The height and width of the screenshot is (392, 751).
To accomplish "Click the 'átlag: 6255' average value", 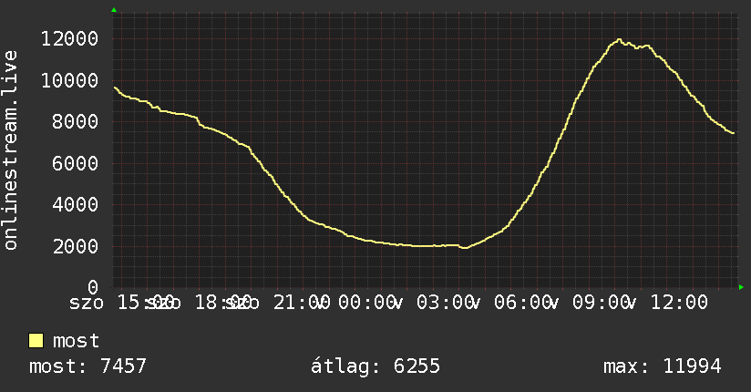I will [x=375, y=366].
